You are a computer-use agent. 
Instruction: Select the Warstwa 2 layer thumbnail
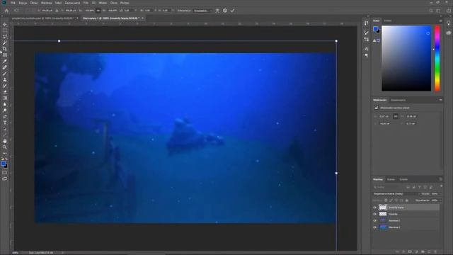(383, 220)
